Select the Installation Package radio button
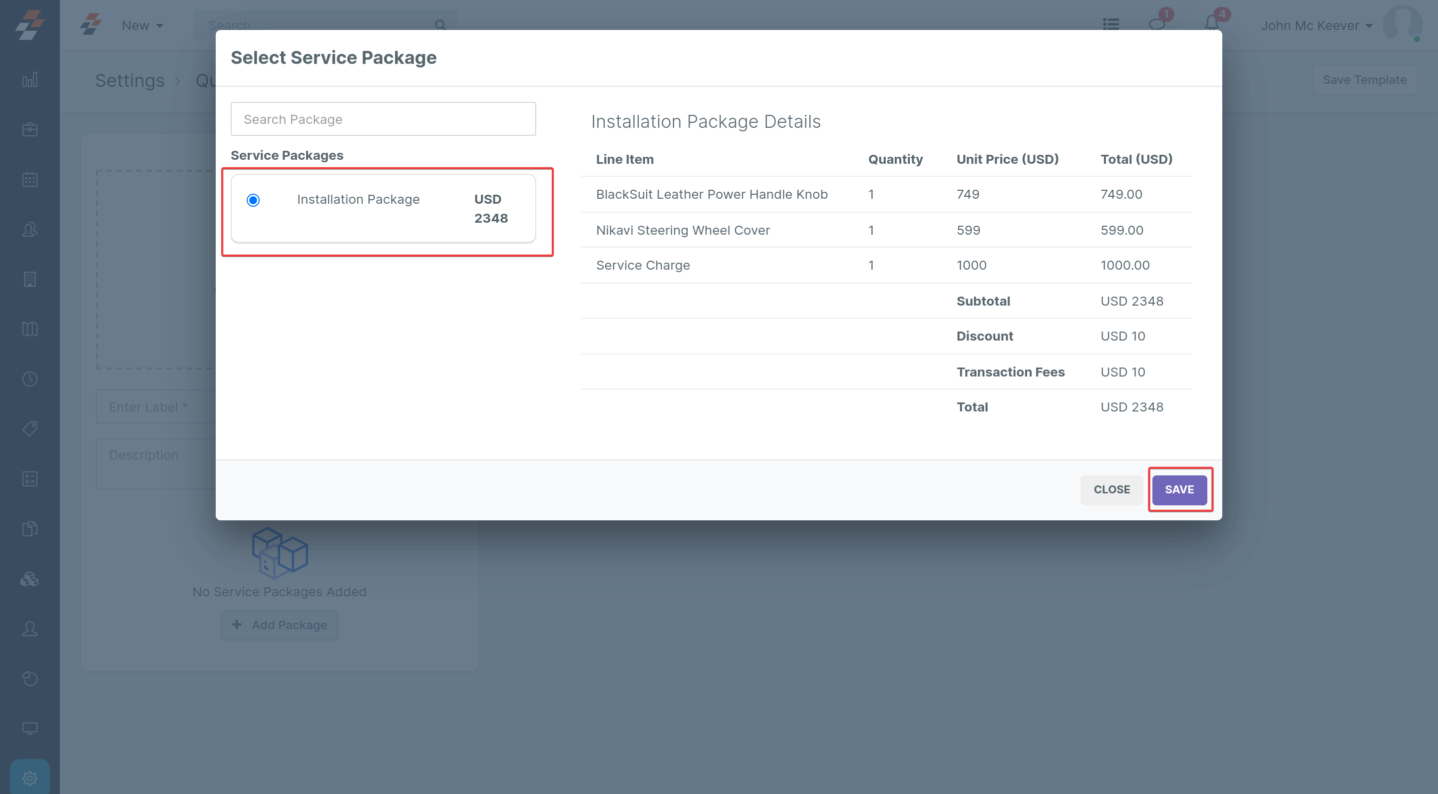 (x=253, y=200)
